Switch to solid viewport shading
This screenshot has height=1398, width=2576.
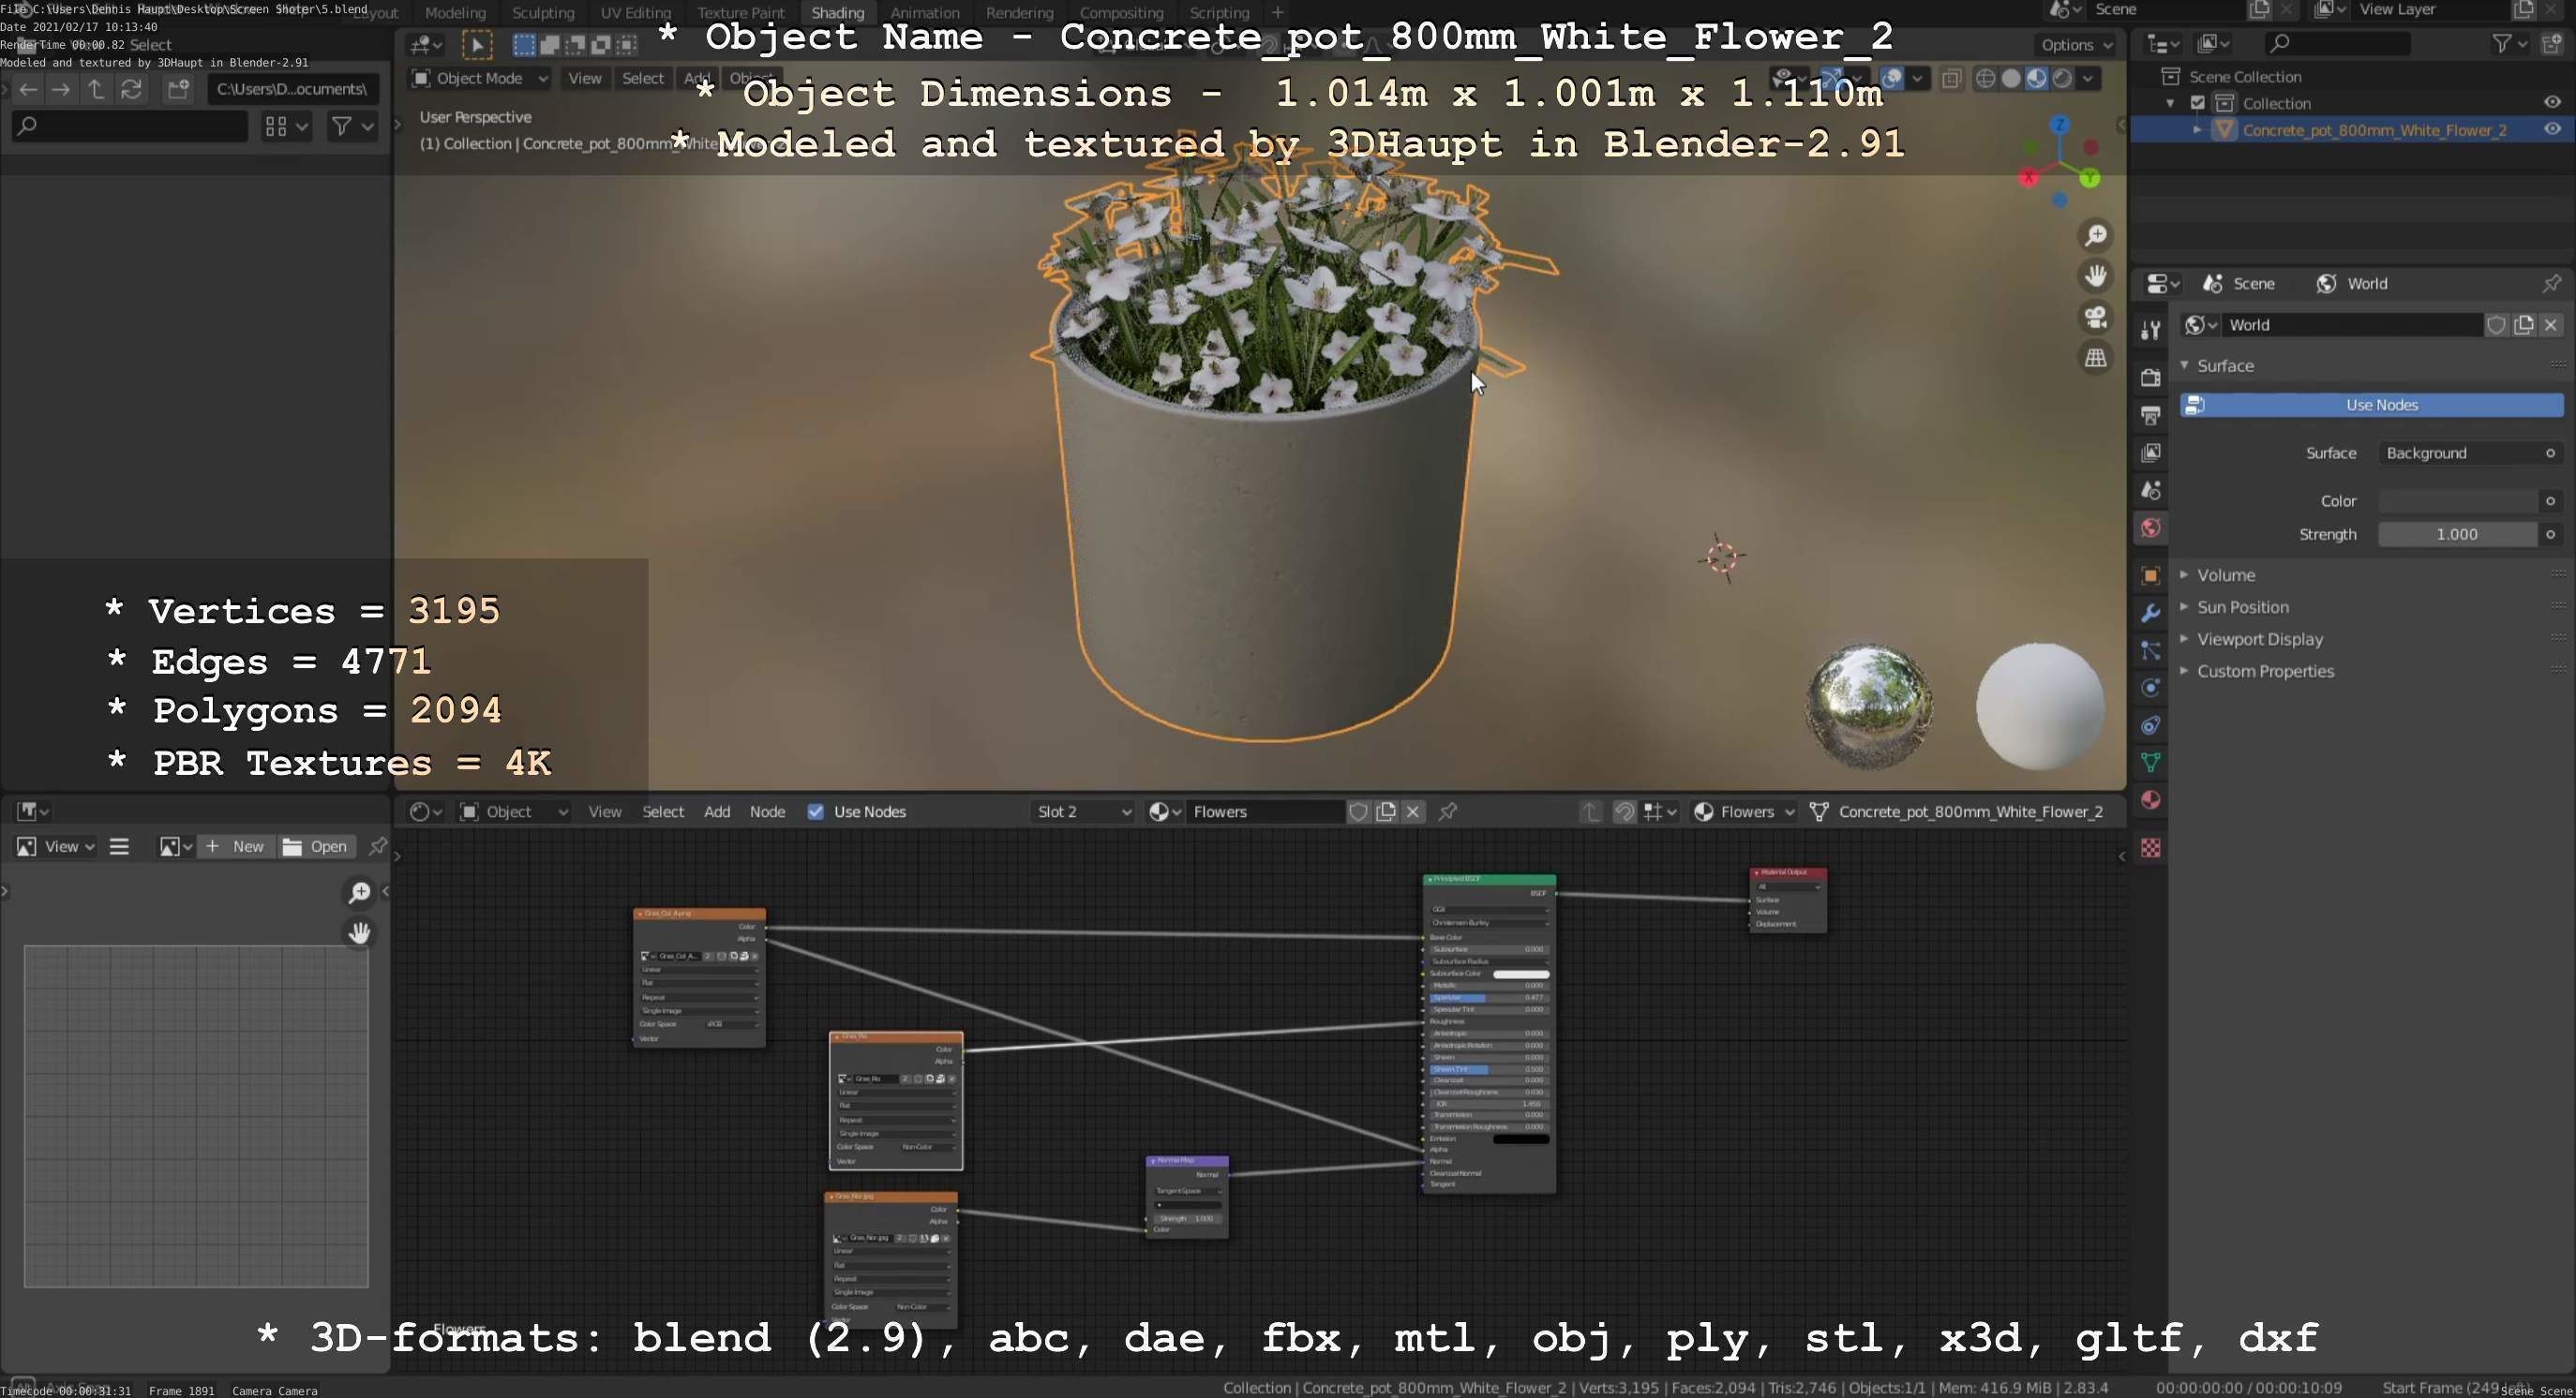[2011, 78]
